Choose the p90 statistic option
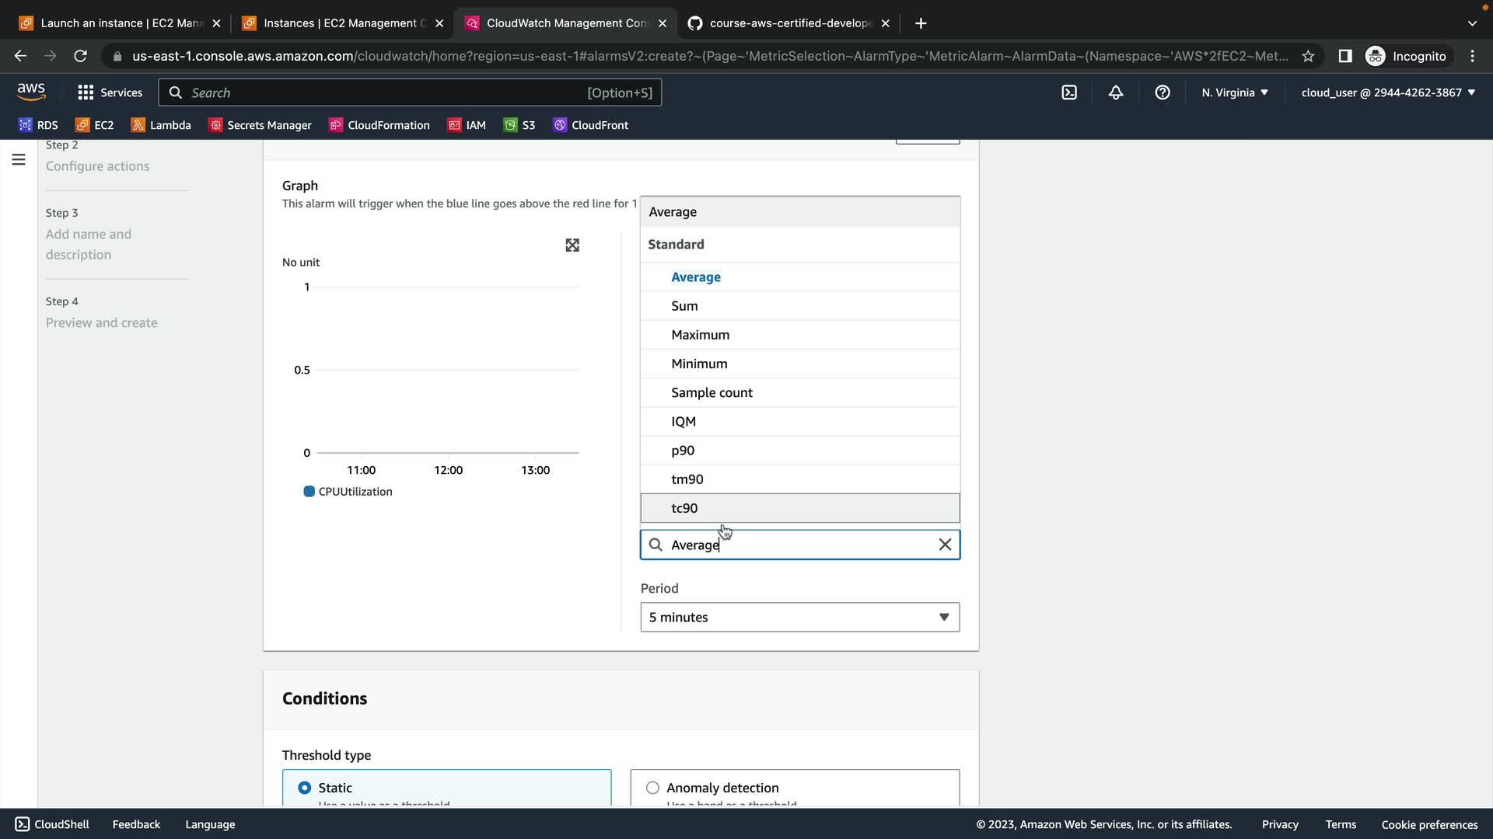1493x839 pixels. [683, 451]
